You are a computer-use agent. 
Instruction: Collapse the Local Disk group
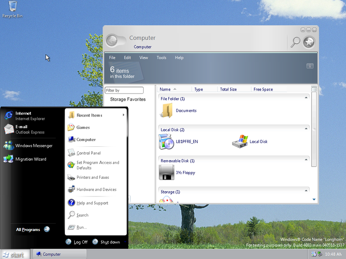306,129
